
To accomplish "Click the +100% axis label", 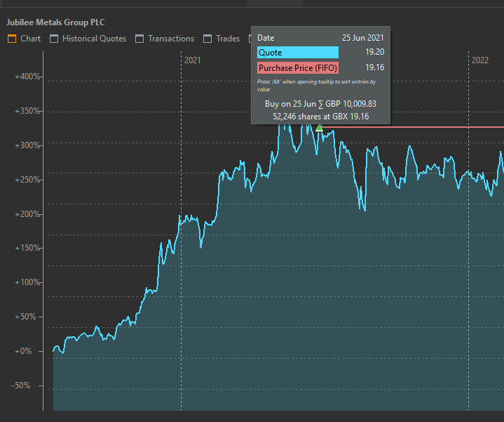I will [x=27, y=282].
